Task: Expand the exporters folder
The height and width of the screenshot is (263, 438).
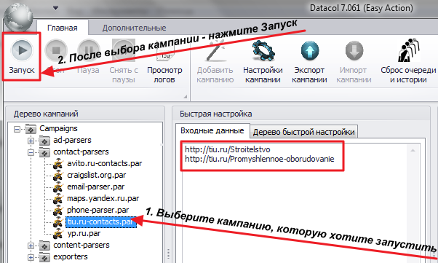Action: (x=31, y=257)
